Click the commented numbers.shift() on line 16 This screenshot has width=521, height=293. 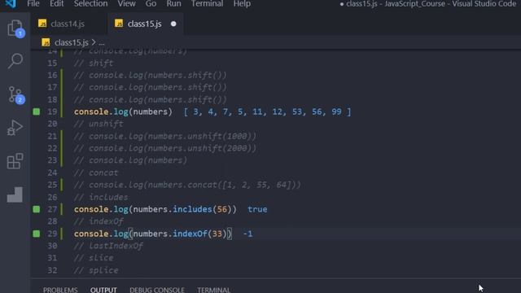tap(151, 76)
